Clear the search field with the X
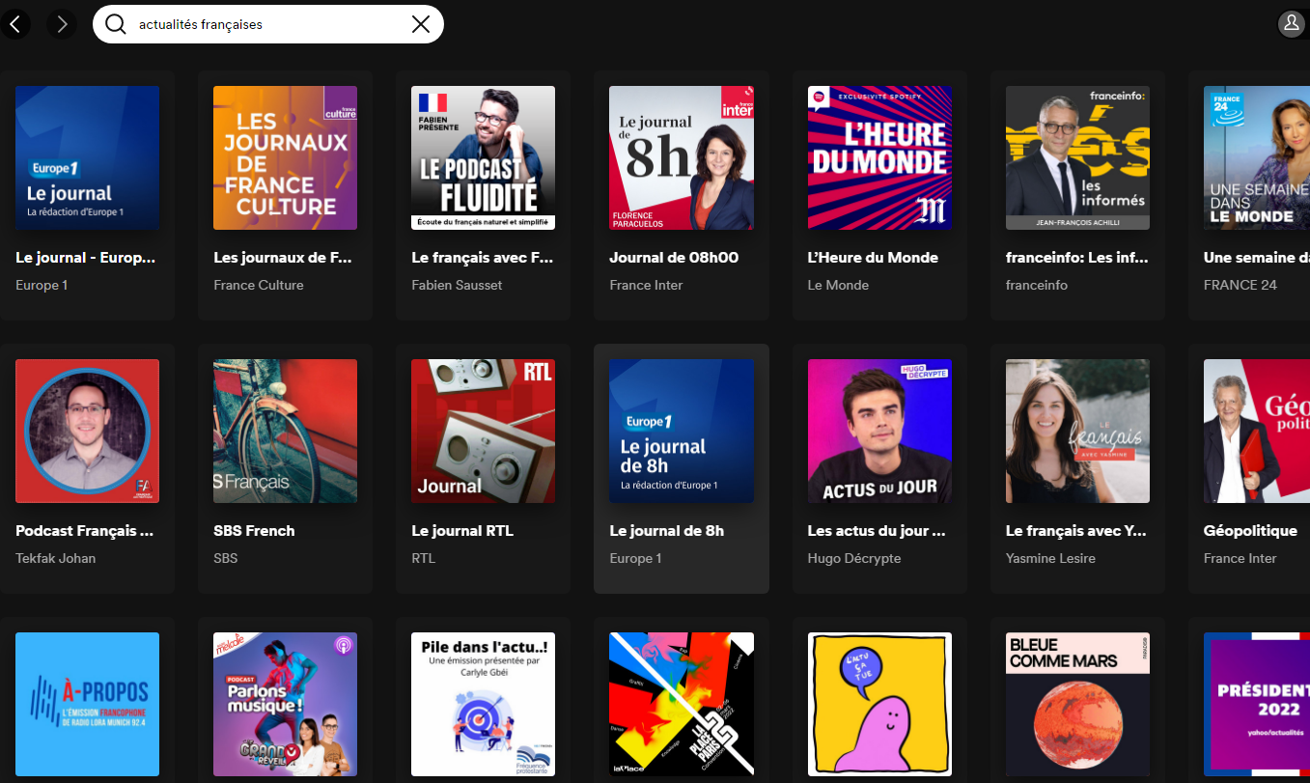 coord(421,24)
